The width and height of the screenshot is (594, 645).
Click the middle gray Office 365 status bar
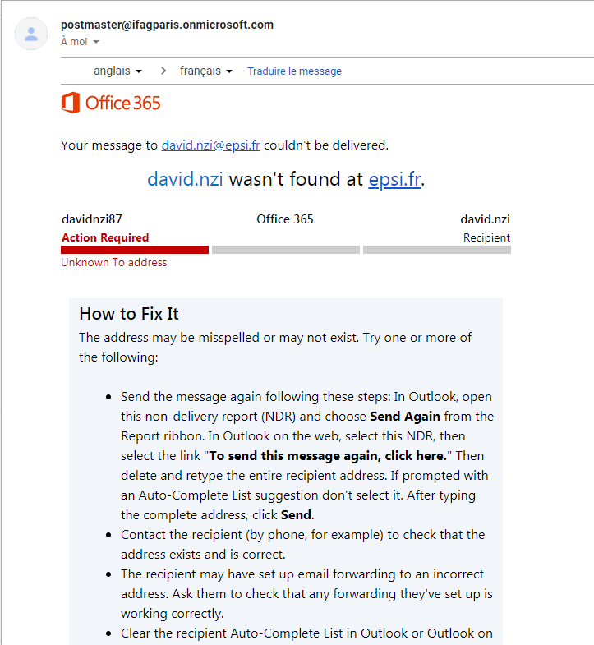(285, 250)
